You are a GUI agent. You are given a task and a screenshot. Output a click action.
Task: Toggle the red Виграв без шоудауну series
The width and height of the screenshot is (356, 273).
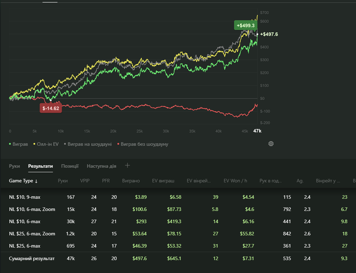coord(142,144)
